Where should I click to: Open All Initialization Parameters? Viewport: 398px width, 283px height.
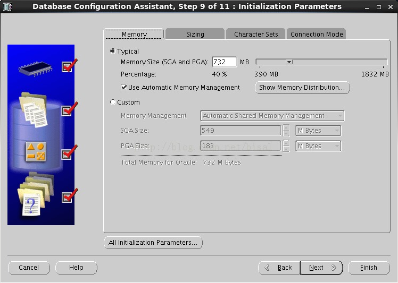click(153, 243)
